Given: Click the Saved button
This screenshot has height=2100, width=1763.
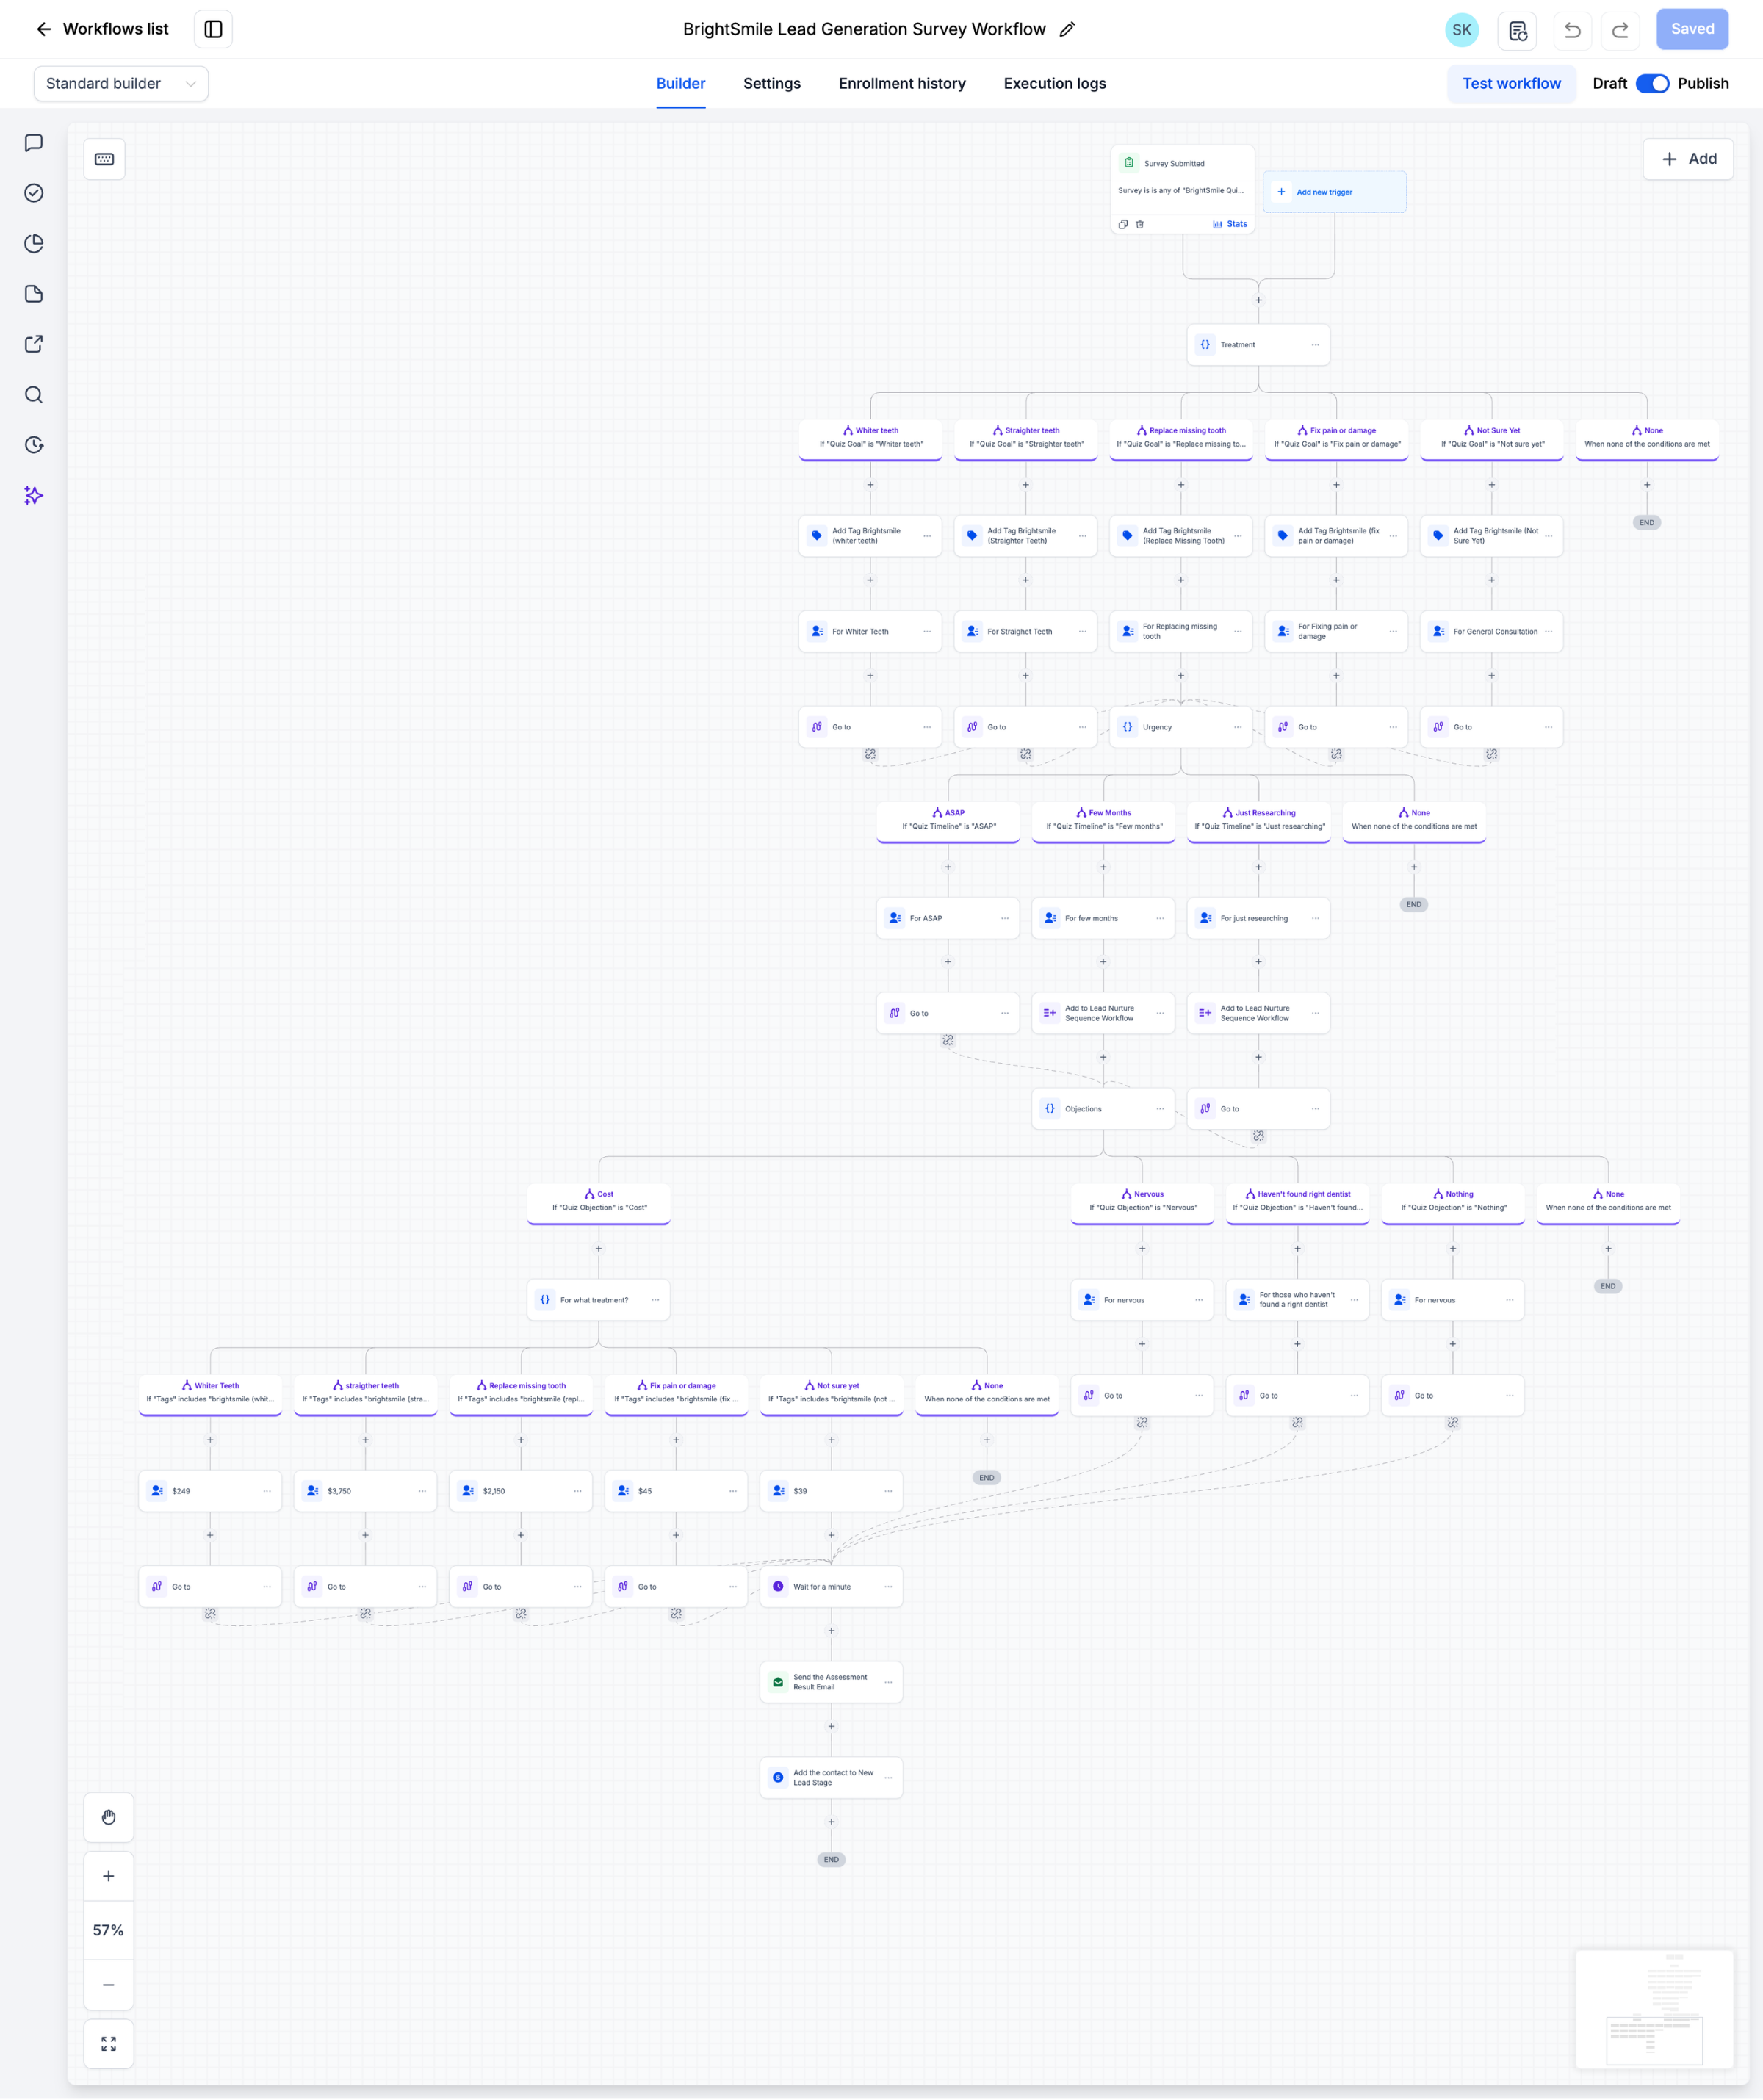Looking at the screenshot, I should (x=1692, y=29).
